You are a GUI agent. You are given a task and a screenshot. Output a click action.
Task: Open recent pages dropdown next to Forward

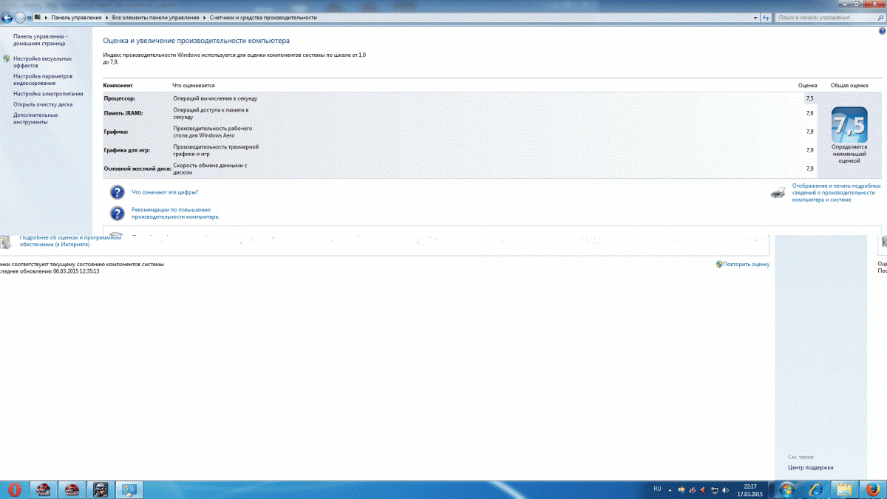click(30, 17)
